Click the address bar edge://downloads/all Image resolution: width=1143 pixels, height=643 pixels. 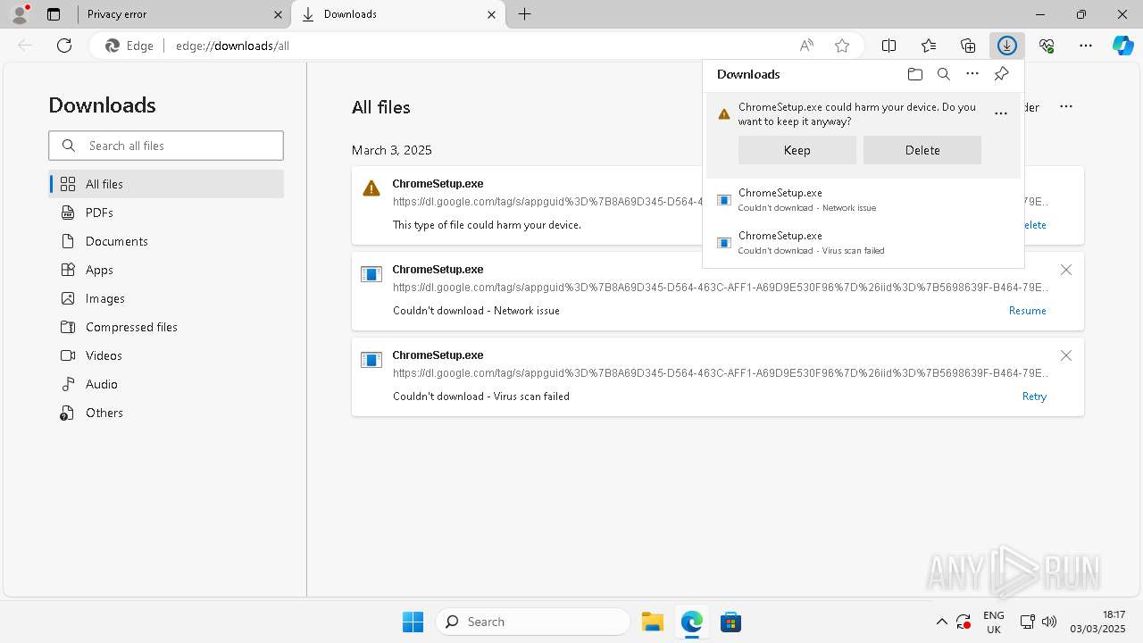point(478,46)
